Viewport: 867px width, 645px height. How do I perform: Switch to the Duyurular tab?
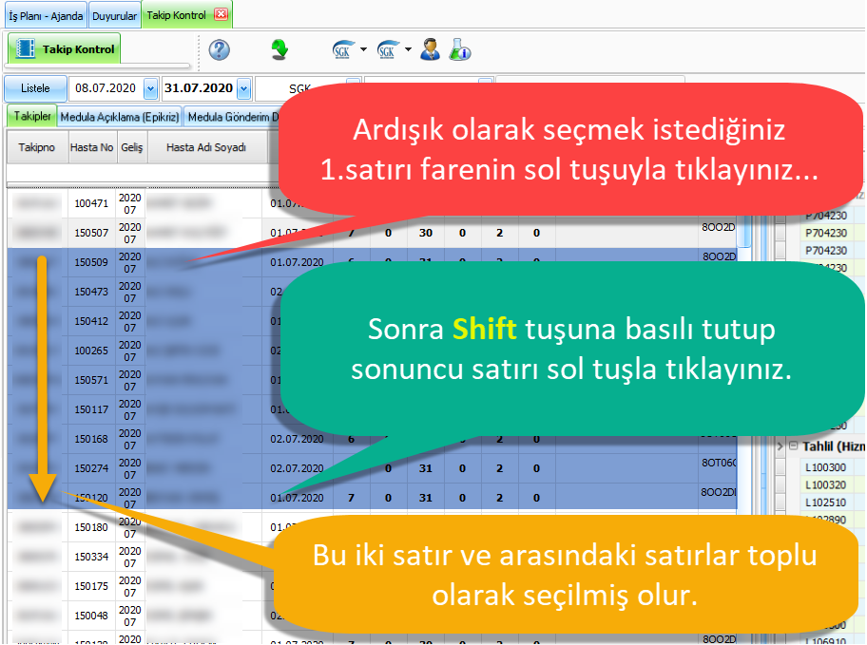tap(114, 16)
